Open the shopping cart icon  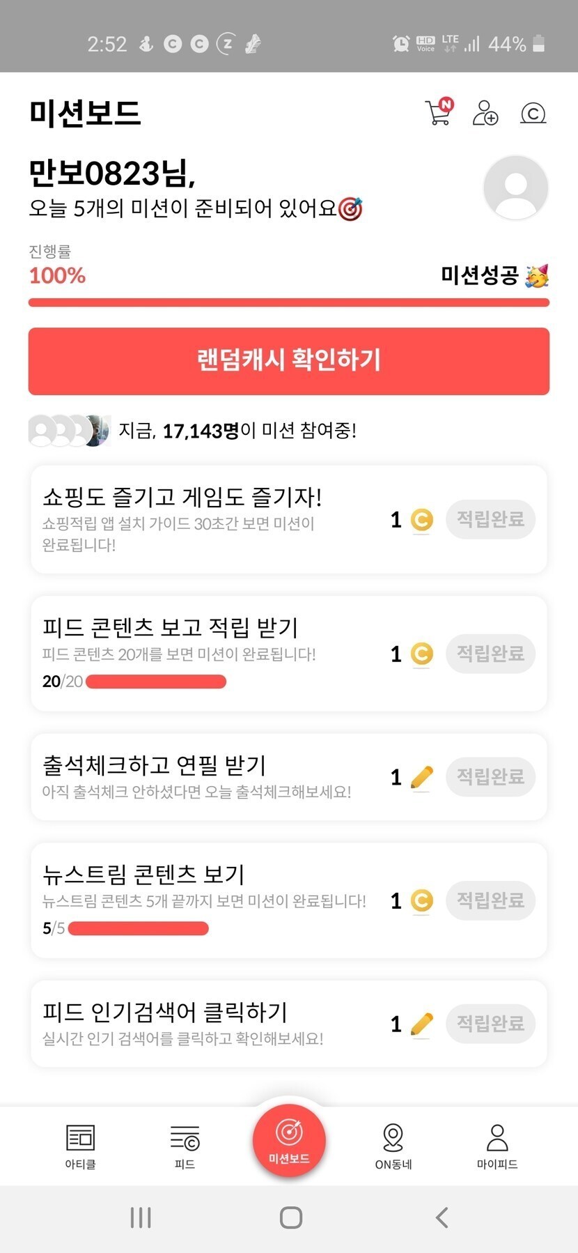tap(438, 112)
